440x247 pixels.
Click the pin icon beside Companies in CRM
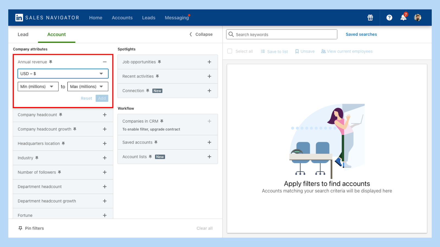click(162, 121)
